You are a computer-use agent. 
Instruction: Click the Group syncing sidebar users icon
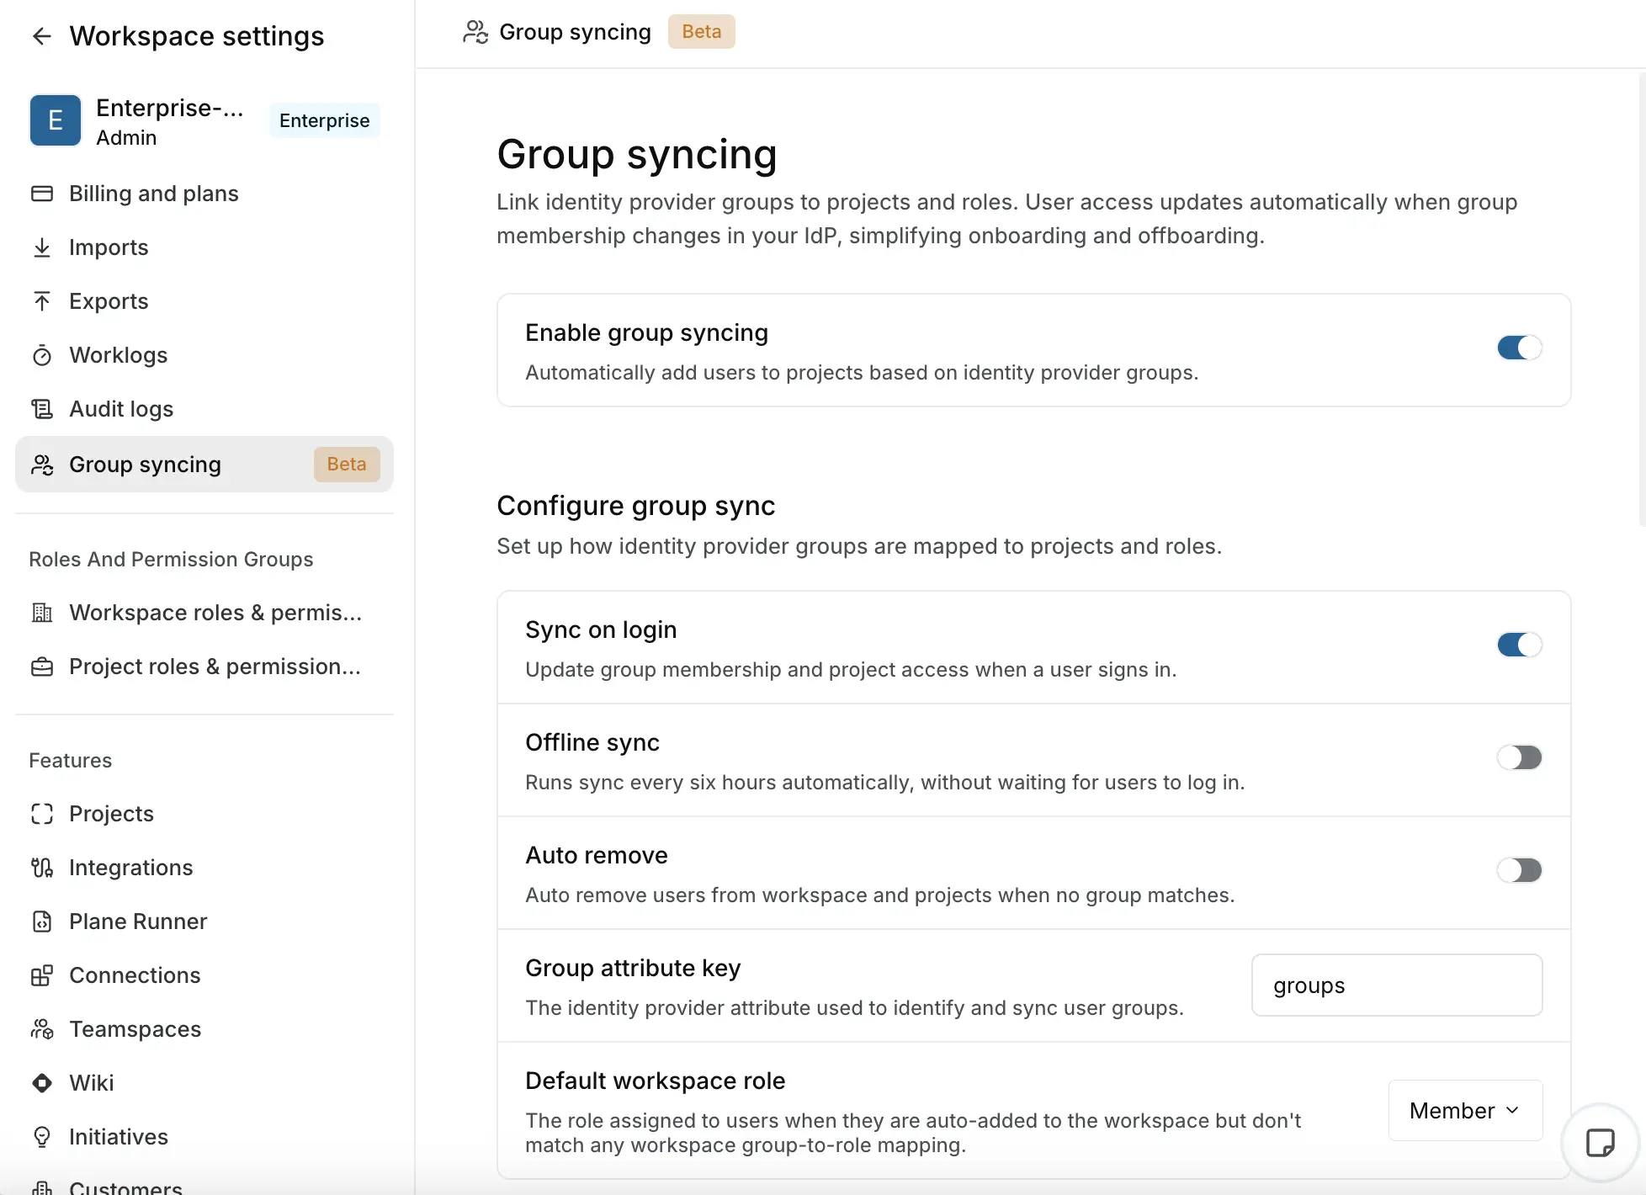tap(42, 465)
